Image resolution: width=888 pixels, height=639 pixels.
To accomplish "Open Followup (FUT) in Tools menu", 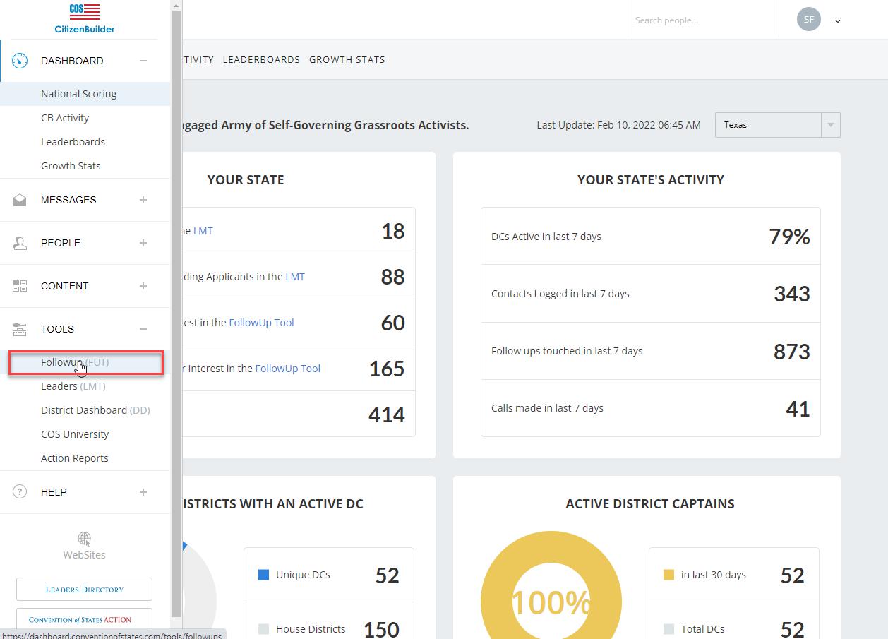I will point(75,362).
